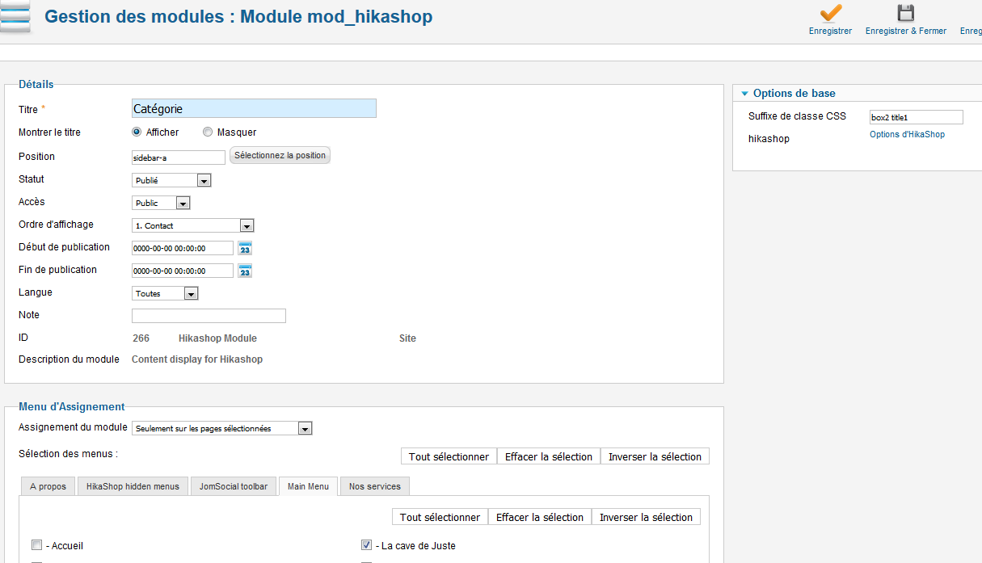Screen dimensions: 982x563
Task: Click upper Inverser la sélection button
Action: pyautogui.click(x=655, y=456)
